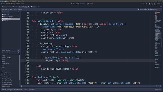163x92 pixels.
Task: Jump to _ready method
Action: (x=3, y=56)
